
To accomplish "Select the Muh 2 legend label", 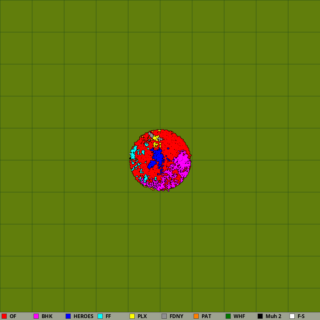I will point(274,316).
